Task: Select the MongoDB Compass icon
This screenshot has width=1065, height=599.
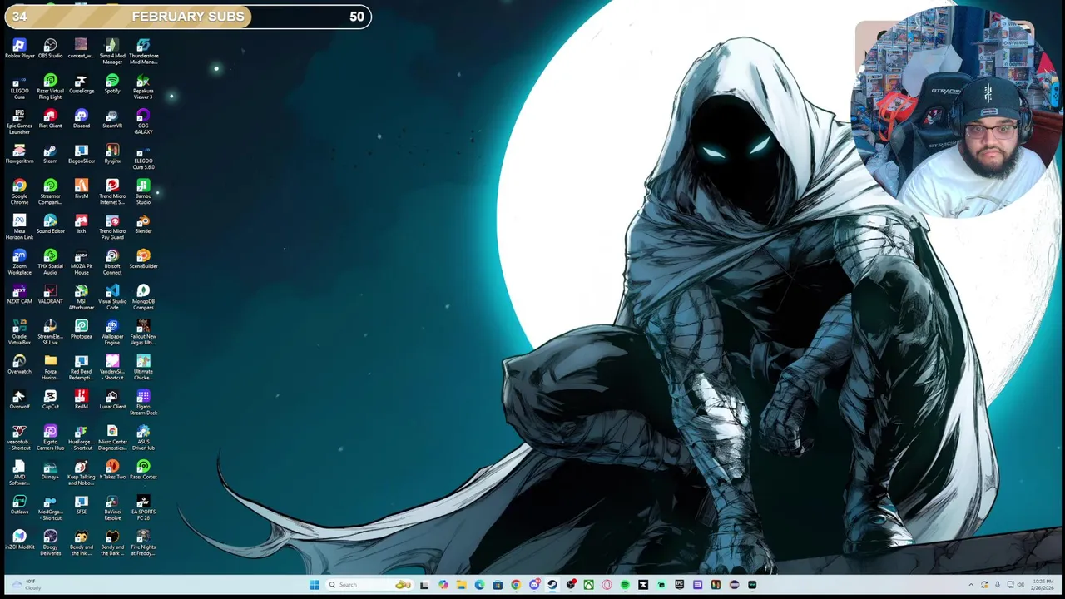Action: click(x=143, y=297)
